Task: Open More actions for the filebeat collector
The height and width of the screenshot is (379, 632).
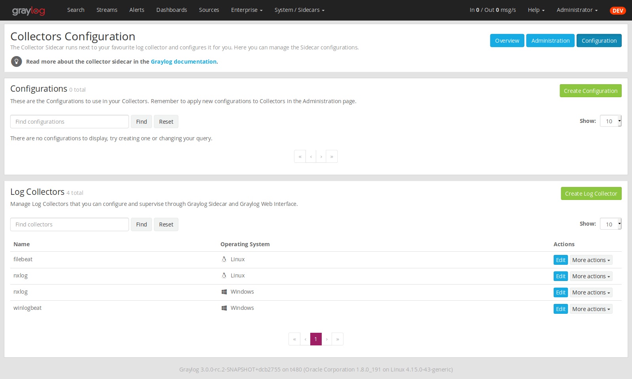Action: (591, 260)
